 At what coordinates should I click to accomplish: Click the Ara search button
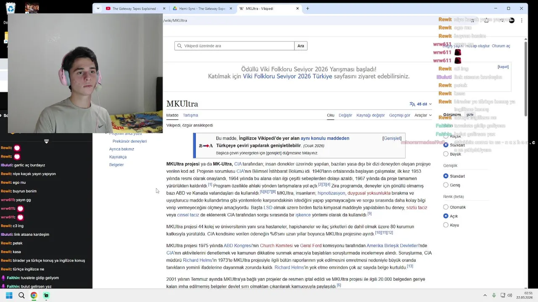301,46
